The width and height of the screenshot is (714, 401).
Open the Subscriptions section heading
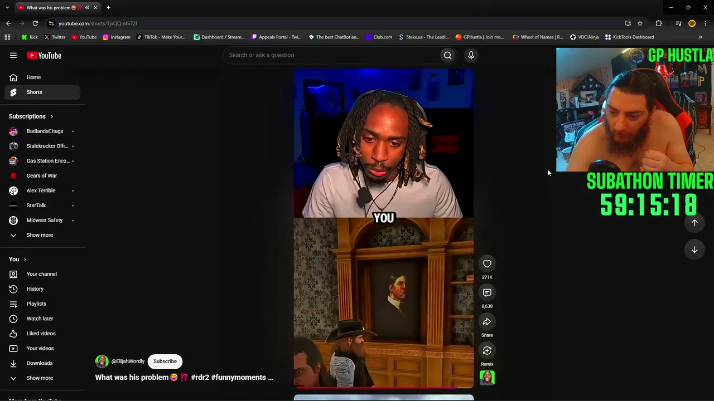click(x=31, y=116)
